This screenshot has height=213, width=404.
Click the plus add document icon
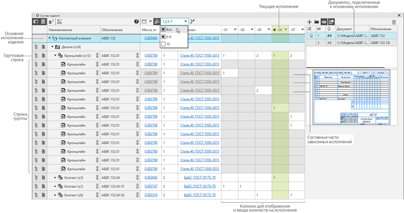(309, 22)
